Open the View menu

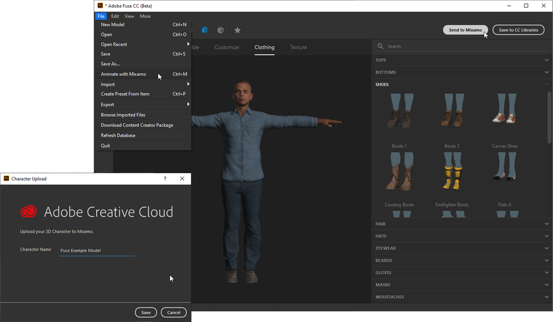[x=129, y=16]
